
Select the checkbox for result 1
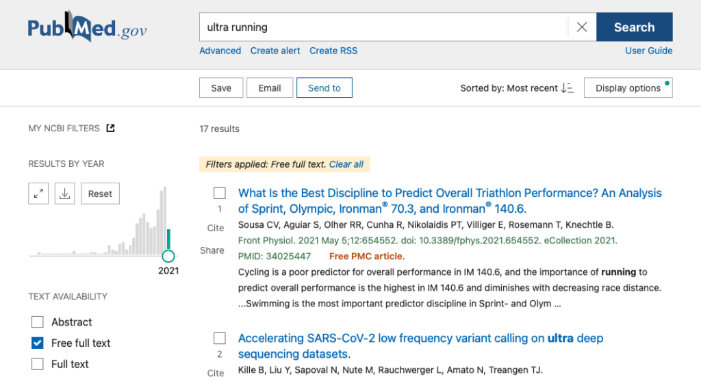(220, 193)
